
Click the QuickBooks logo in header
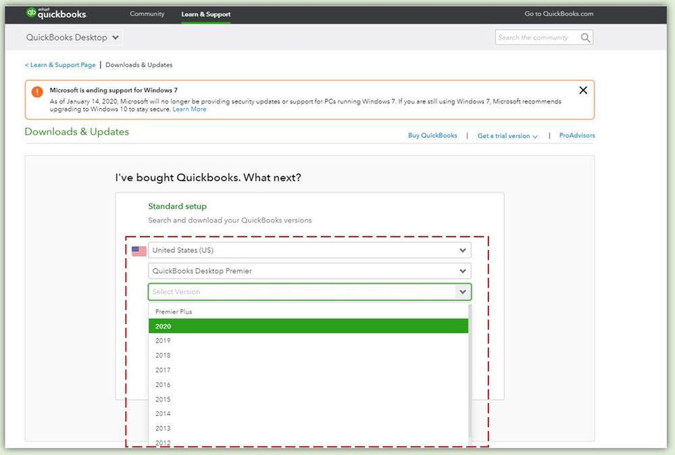56,14
